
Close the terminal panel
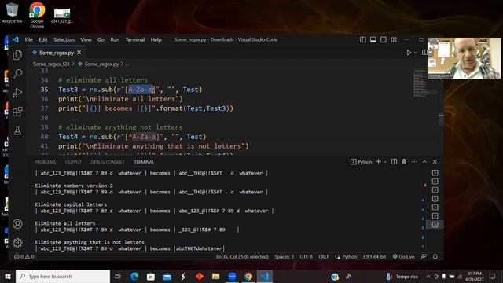pyautogui.click(x=435, y=162)
